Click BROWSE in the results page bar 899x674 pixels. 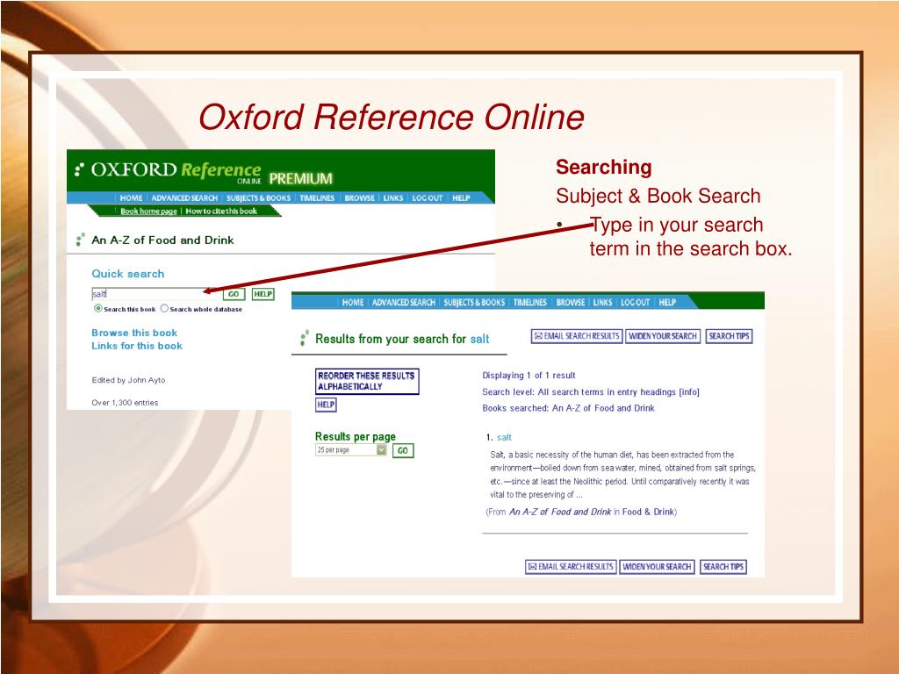(571, 302)
